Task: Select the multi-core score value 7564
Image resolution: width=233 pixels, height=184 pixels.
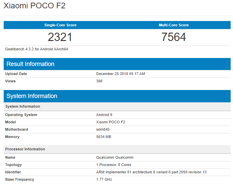Action: (x=174, y=37)
